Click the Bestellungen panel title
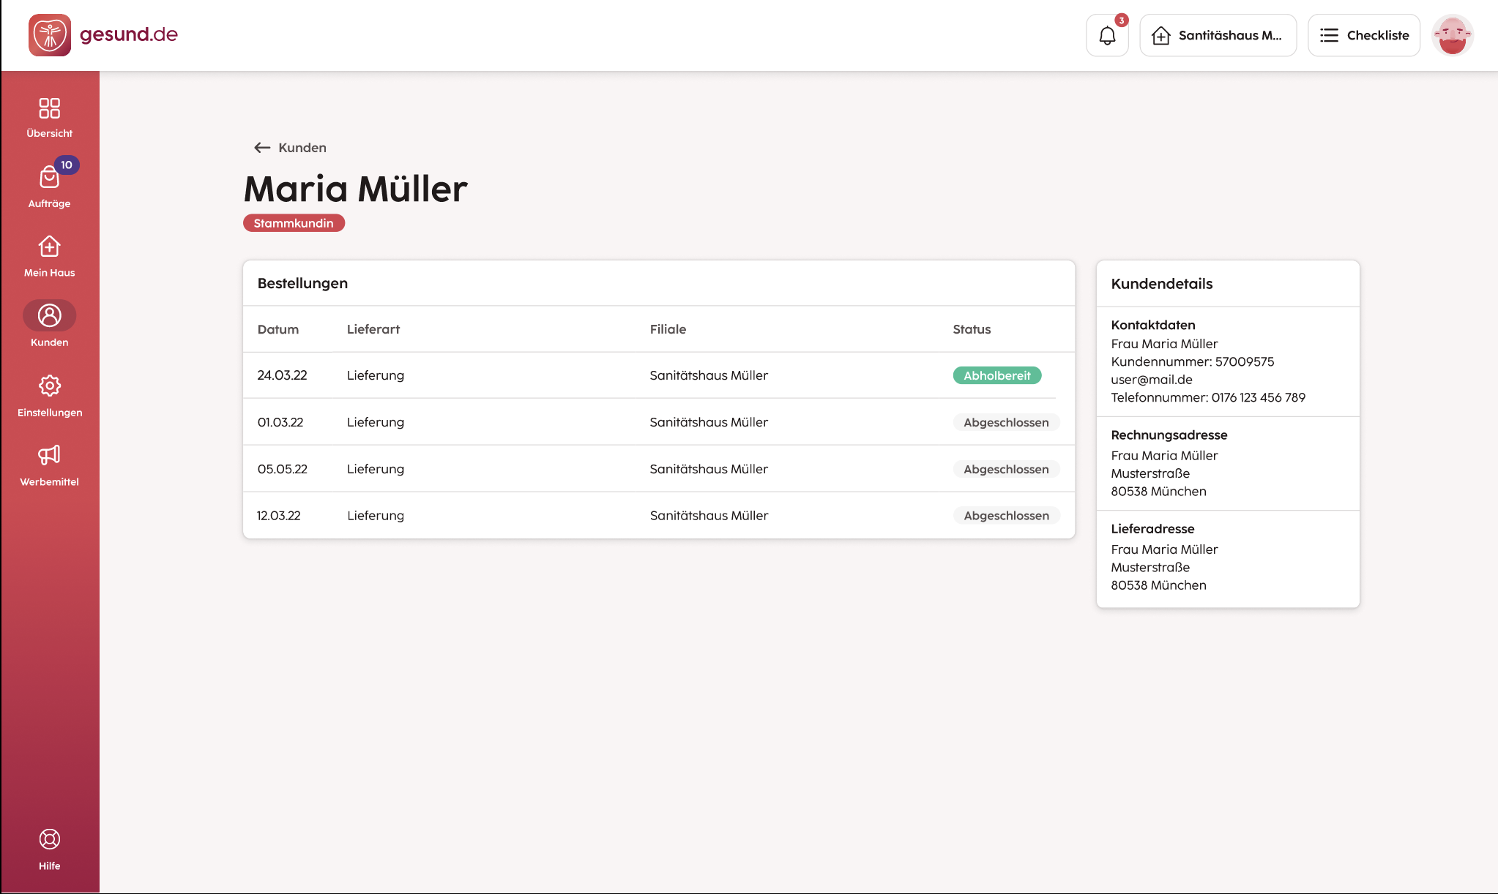This screenshot has width=1498, height=894. pyautogui.click(x=302, y=283)
